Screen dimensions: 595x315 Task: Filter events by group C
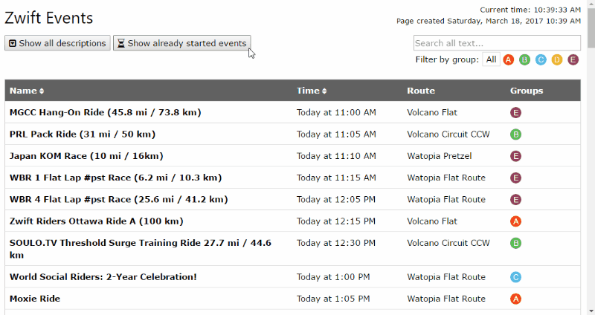click(541, 59)
